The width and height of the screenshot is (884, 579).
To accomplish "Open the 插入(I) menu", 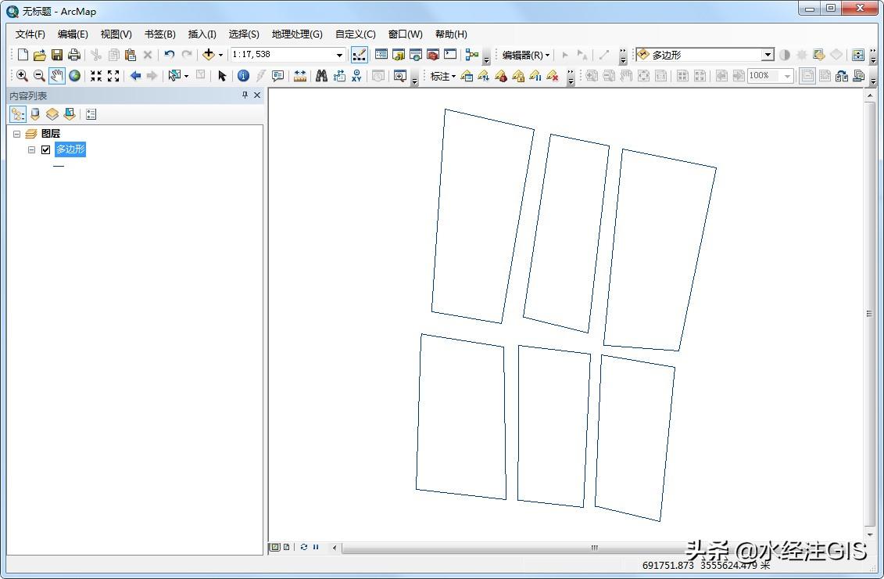I will [202, 34].
